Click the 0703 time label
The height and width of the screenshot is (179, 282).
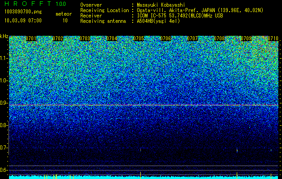pyautogui.click(x=85, y=38)
